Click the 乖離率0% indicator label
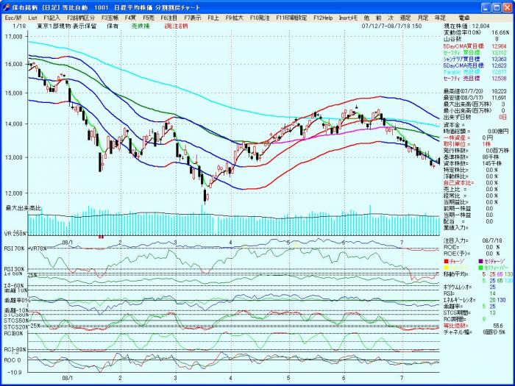The width and height of the screenshot is (515, 386). point(17,300)
